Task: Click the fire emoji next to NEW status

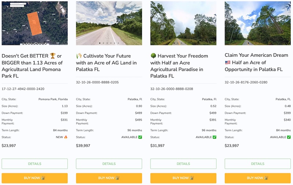Action: click(66, 137)
